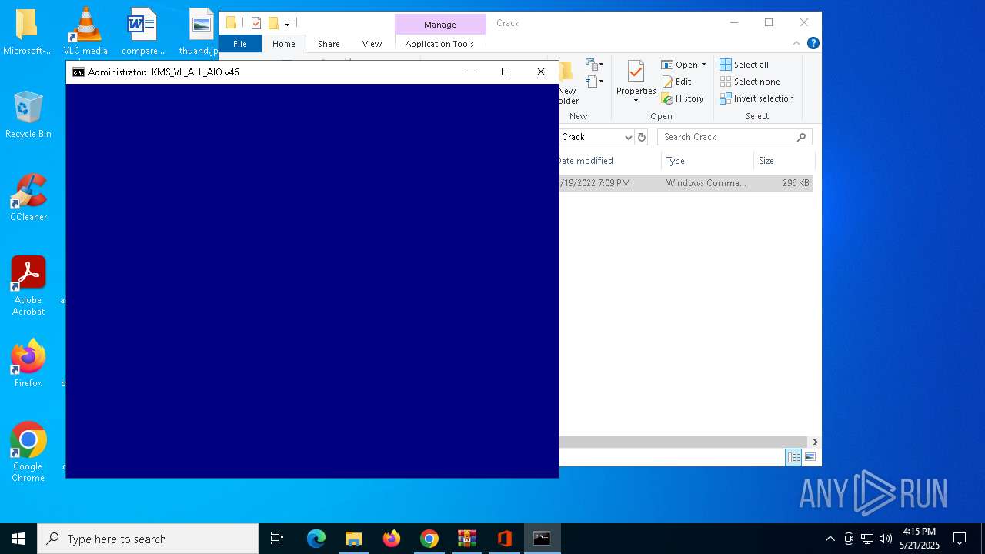
Task: Show hidden tray icons chevron
Action: click(830, 539)
